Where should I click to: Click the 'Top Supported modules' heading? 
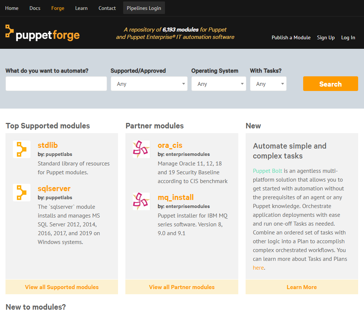pyautogui.click(x=48, y=126)
